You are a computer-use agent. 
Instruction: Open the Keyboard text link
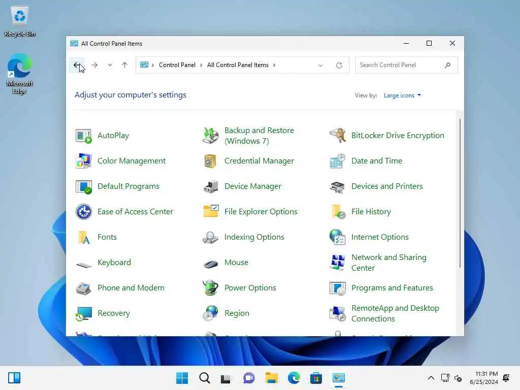pos(114,263)
